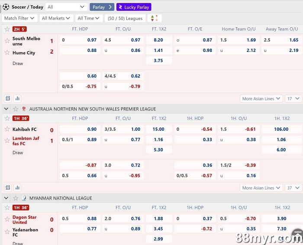303x245 pixels.
Task: Favorite Australia Northern NSW Premier League
Action: click(x=16, y=109)
